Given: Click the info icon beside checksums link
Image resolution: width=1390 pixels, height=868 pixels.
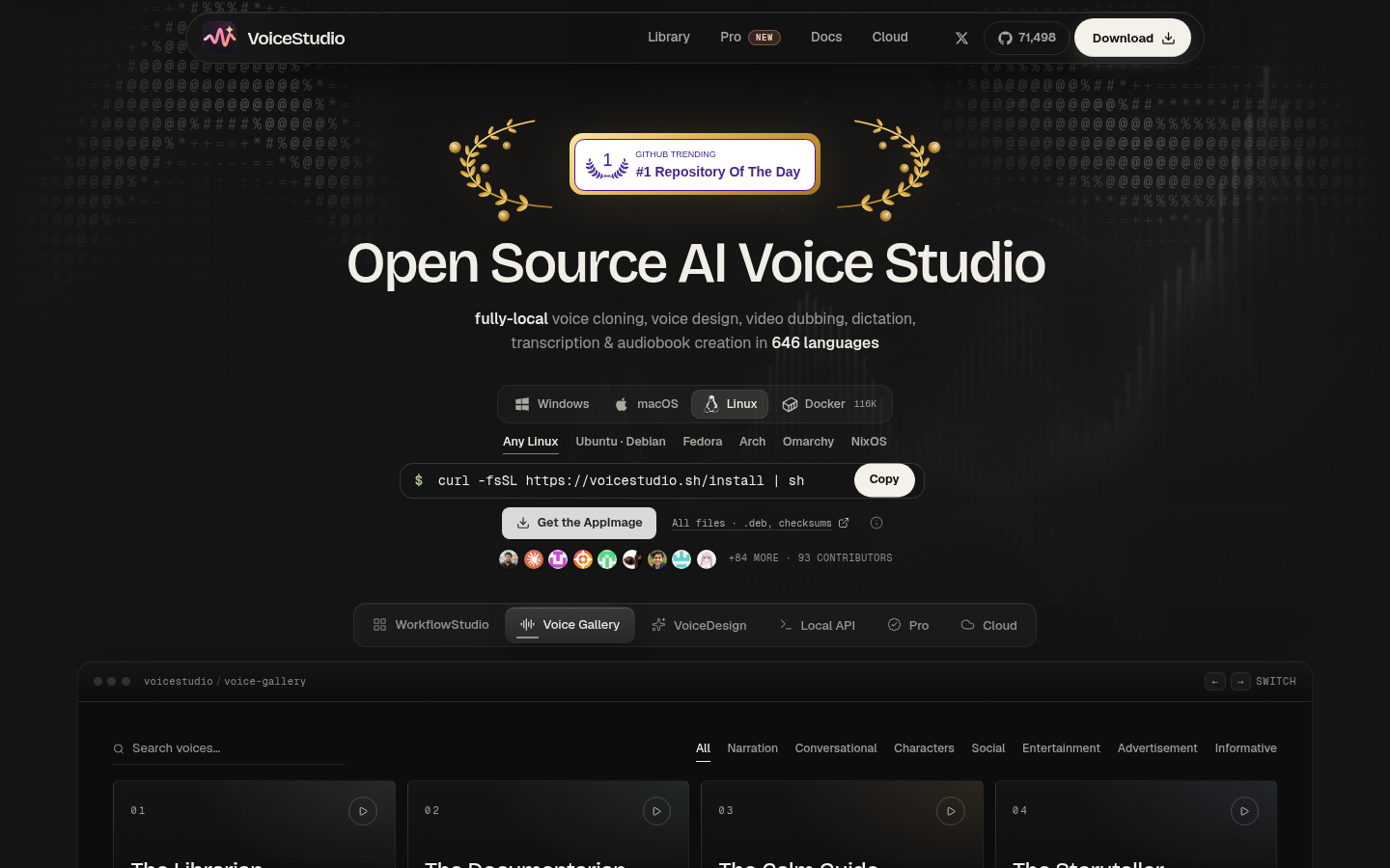Looking at the screenshot, I should tap(876, 523).
